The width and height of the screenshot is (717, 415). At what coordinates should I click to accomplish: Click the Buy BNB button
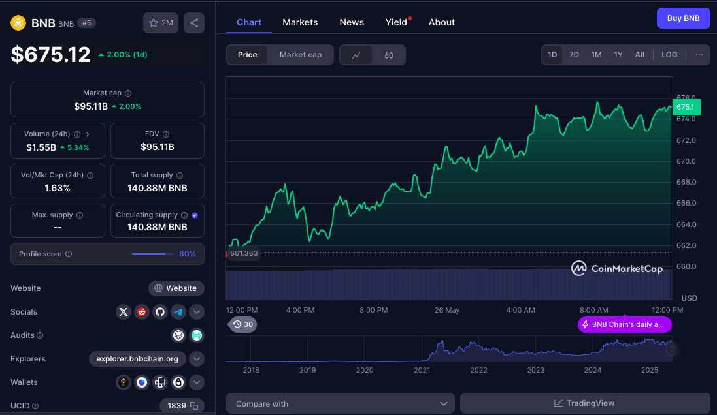coord(683,18)
